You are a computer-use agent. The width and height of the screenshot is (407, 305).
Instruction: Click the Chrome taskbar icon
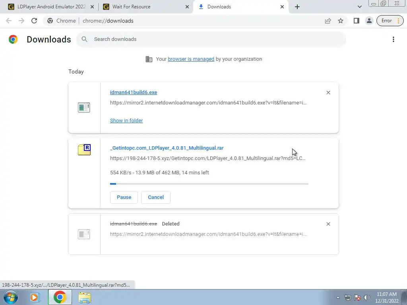pos(60,297)
